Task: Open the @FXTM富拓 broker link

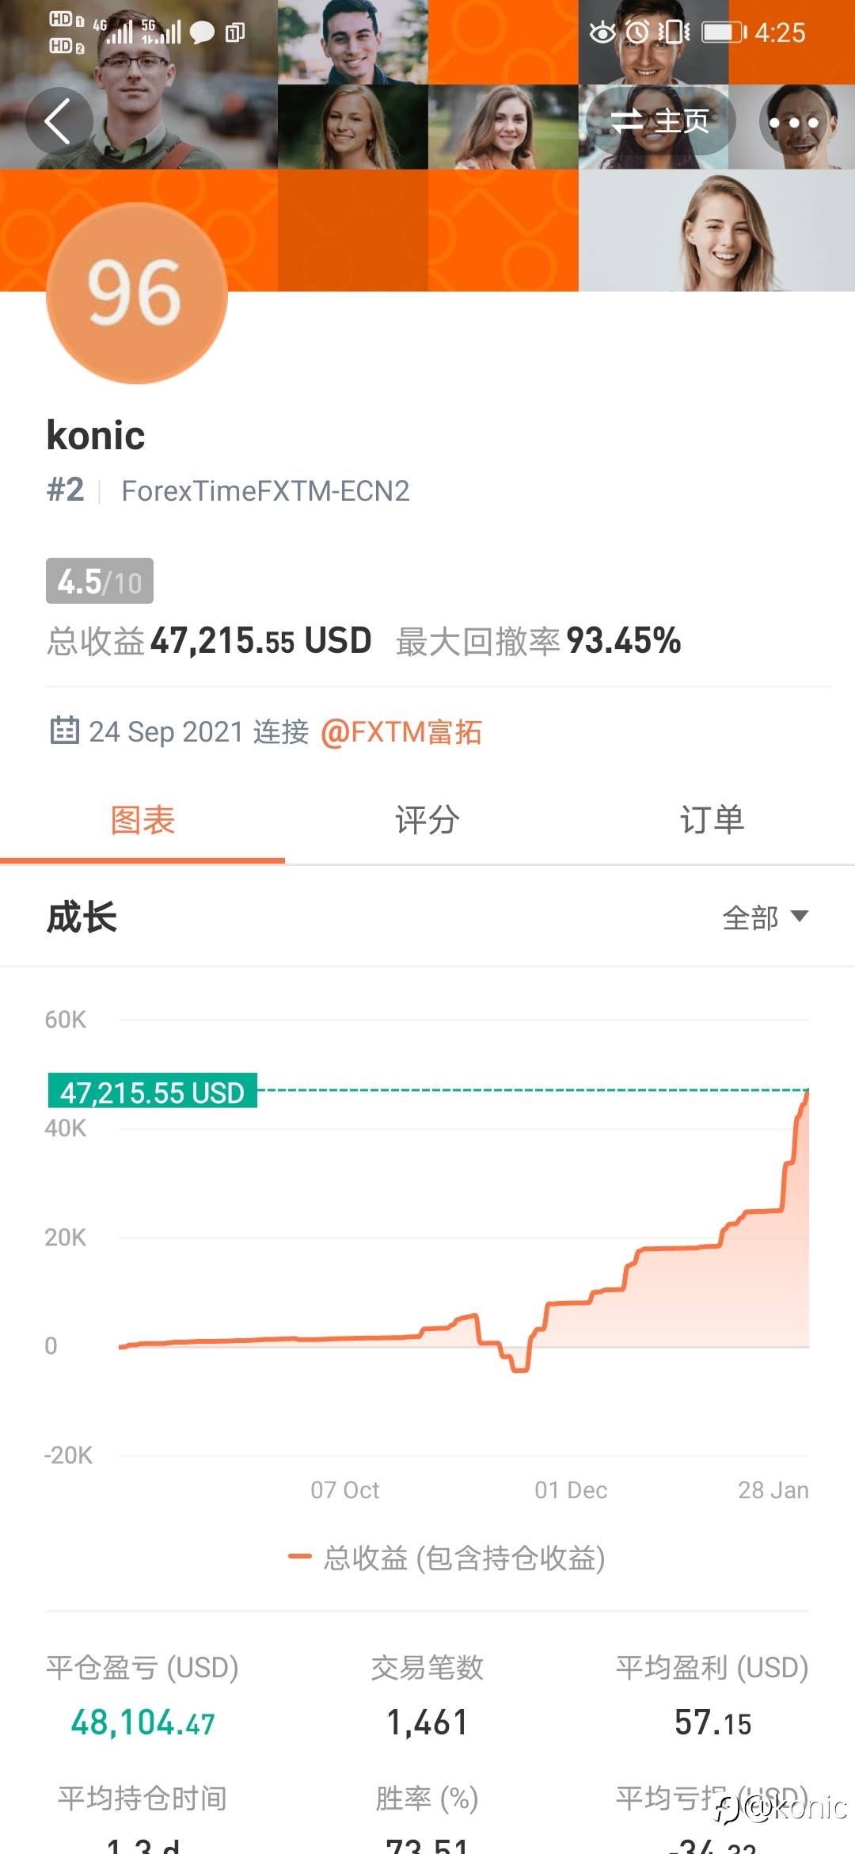Action: (x=401, y=732)
